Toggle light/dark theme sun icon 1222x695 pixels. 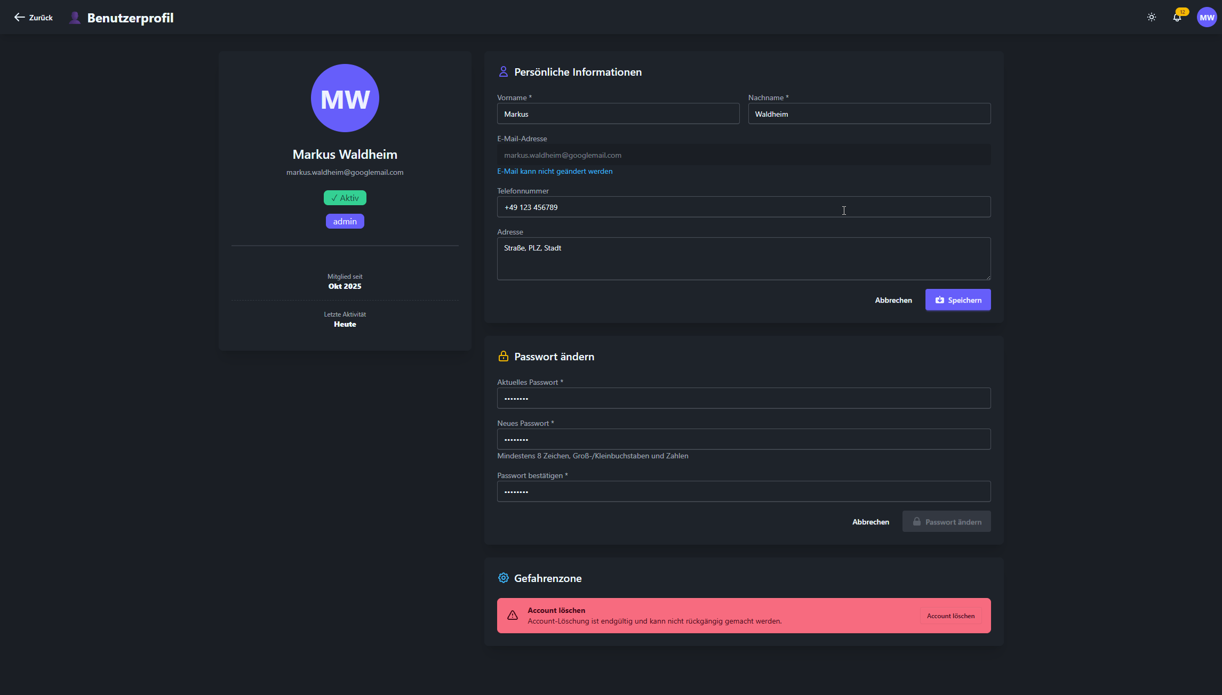coord(1152,18)
